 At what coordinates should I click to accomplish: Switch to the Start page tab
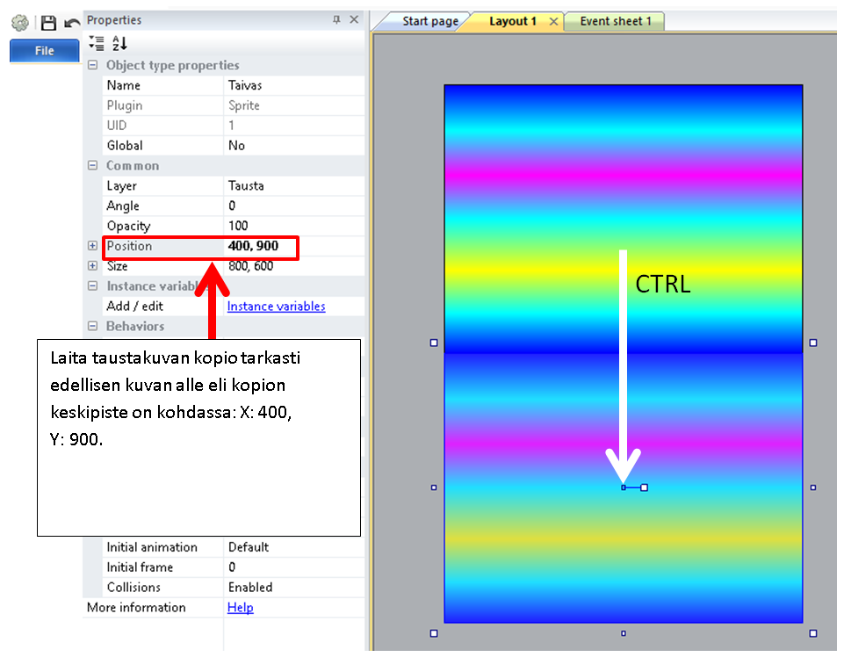(x=429, y=21)
